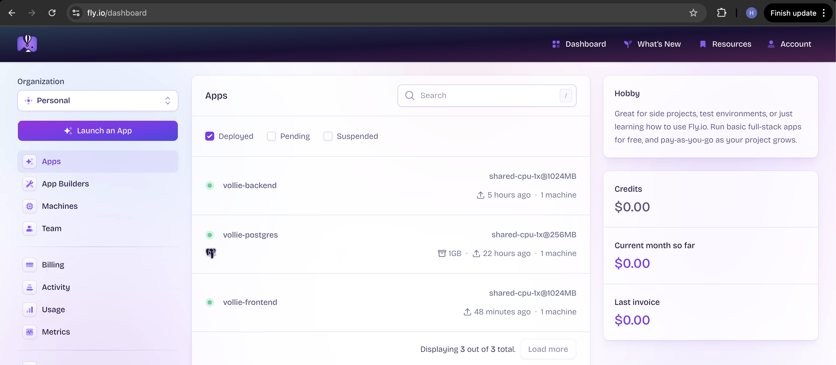Focus the Apps search field
The height and width of the screenshot is (365, 836).
tap(487, 95)
